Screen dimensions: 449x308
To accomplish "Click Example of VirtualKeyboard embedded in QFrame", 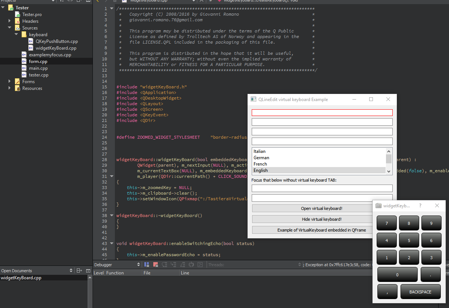I will (321, 230).
